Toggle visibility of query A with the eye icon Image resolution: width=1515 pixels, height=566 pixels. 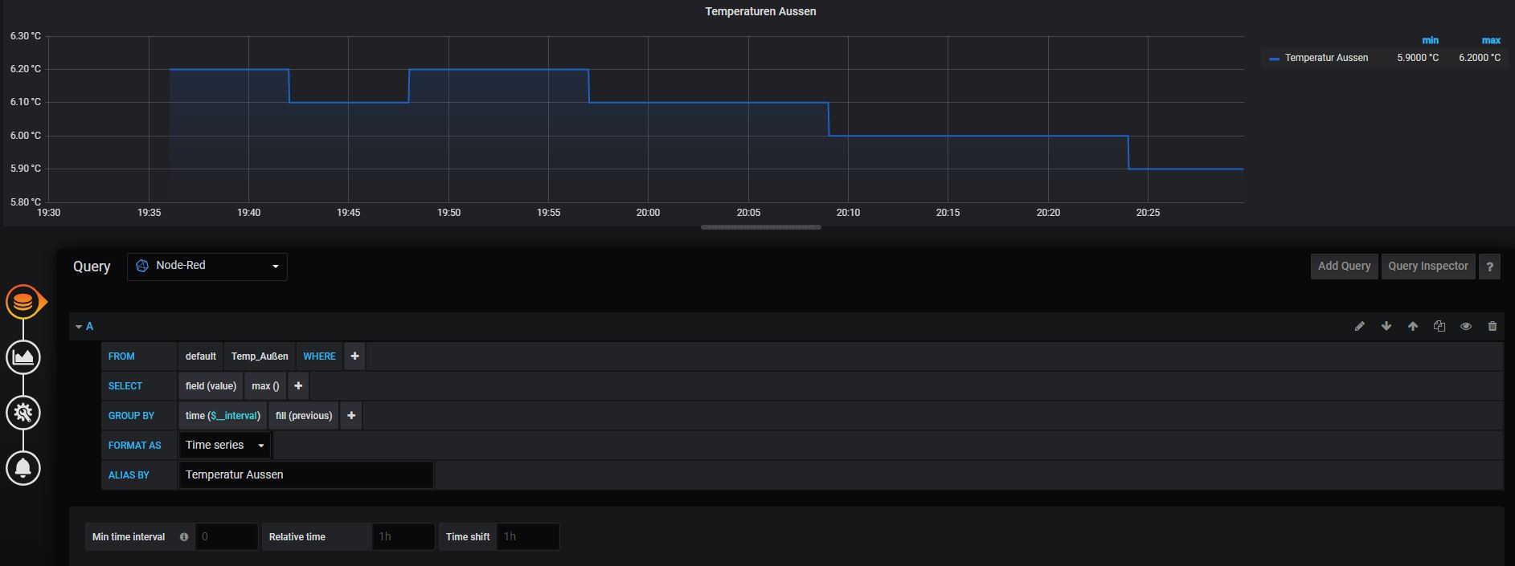tap(1466, 327)
